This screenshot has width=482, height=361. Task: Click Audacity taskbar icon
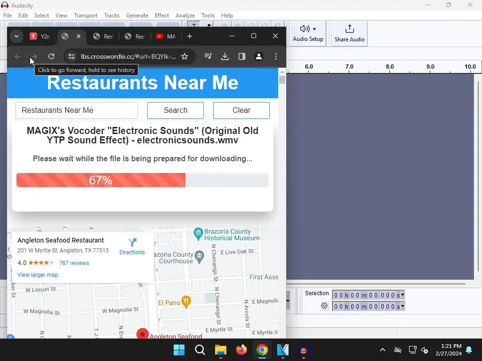304,350
